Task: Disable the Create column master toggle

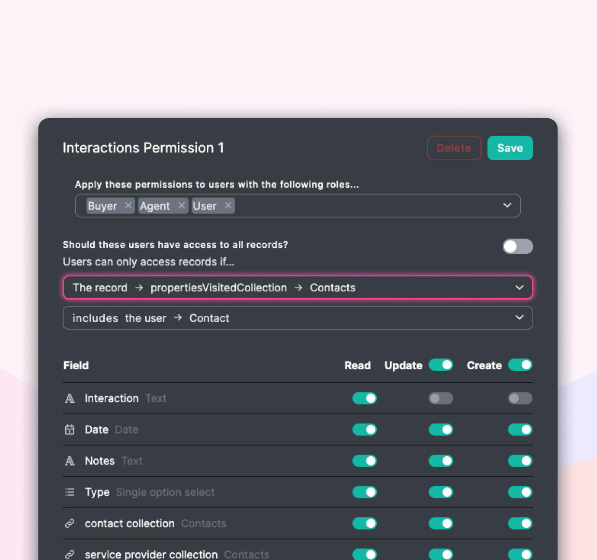Action: [x=520, y=365]
